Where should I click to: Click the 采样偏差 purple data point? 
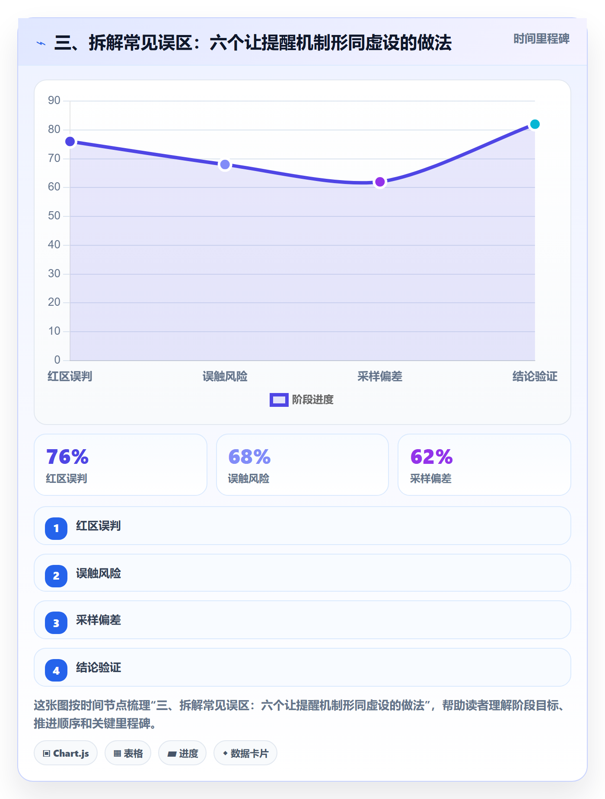pyautogui.click(x=380, y=182)
